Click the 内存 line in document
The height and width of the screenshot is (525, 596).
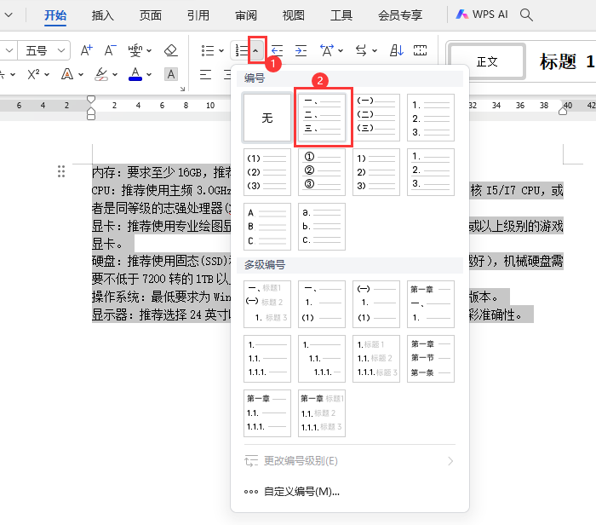coord(161,172)
